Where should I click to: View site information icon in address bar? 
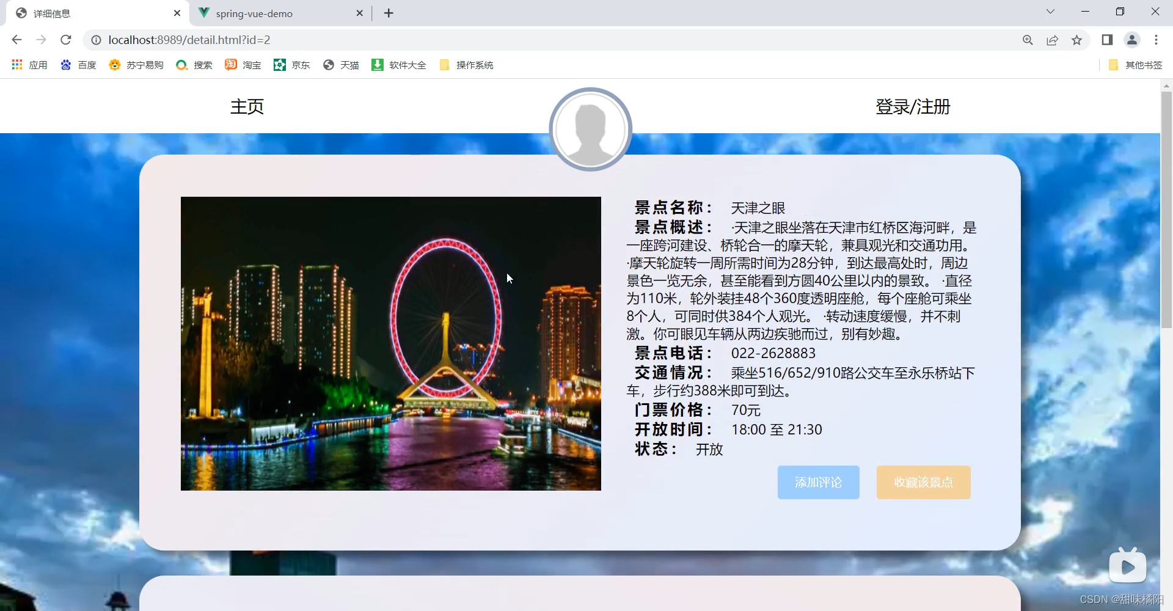coord(96,40)
